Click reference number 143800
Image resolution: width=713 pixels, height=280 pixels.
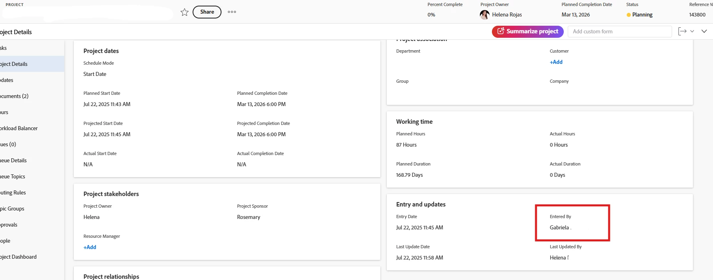[697, 15]
